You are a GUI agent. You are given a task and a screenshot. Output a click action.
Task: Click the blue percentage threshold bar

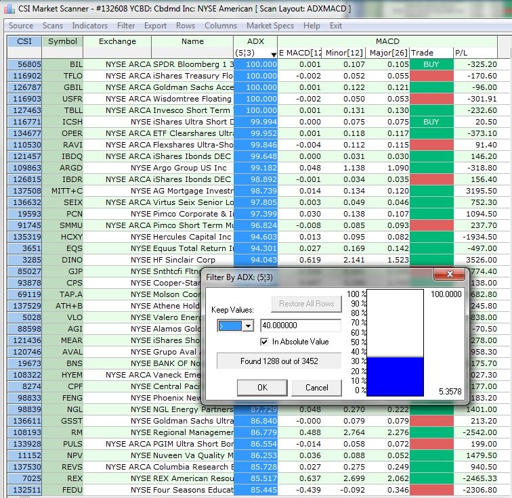click(393, 376)
